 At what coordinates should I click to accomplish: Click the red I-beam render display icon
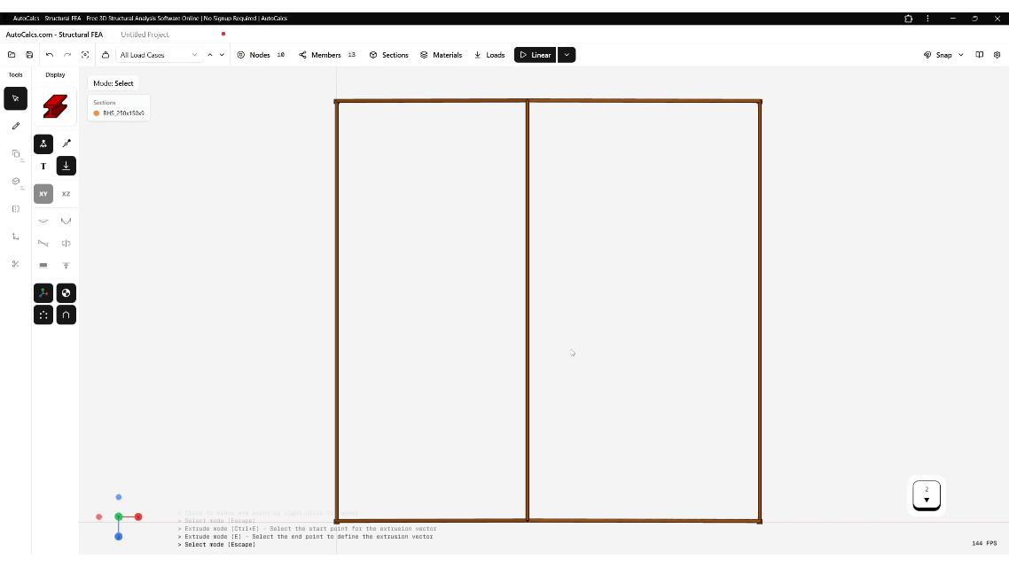pos(55,106)
